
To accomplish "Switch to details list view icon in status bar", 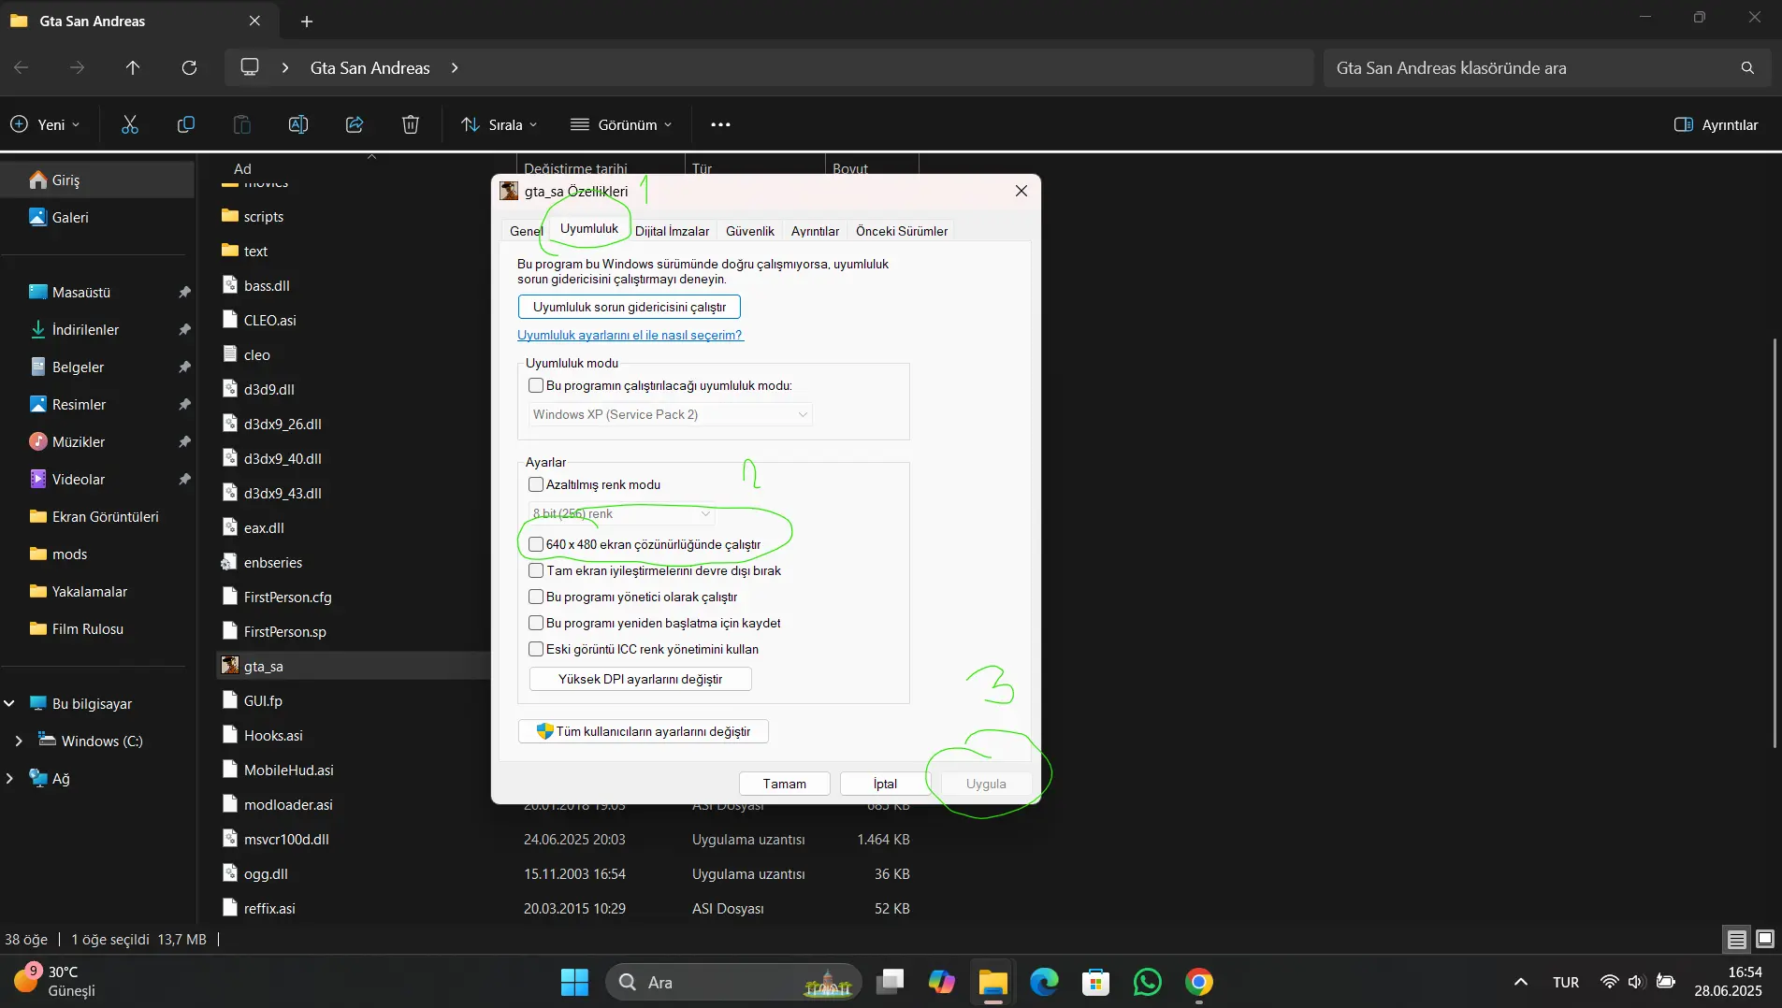I will point(1737,939).
